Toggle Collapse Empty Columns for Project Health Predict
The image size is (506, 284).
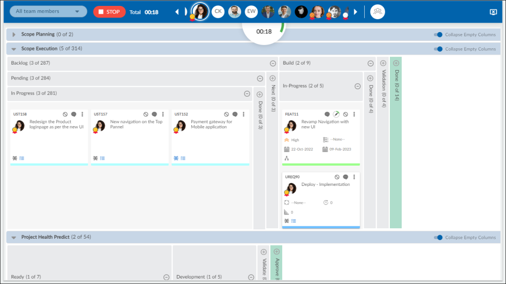[437, 237]
